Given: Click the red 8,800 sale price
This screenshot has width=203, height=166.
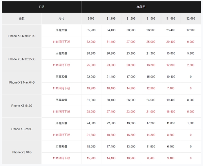Looking at the screenshot, I should pos(171,135).
